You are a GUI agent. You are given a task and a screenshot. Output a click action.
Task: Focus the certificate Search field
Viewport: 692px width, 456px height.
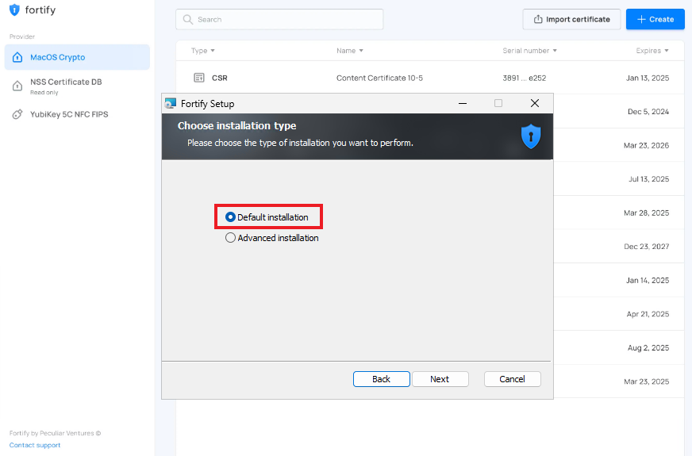click(x=286, y=19)
